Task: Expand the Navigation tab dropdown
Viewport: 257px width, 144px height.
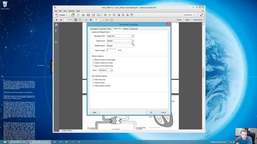Action: pos(133,36)
